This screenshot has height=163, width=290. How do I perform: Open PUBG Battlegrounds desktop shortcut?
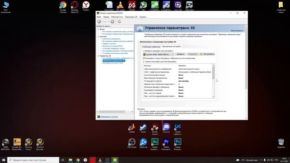5,144
